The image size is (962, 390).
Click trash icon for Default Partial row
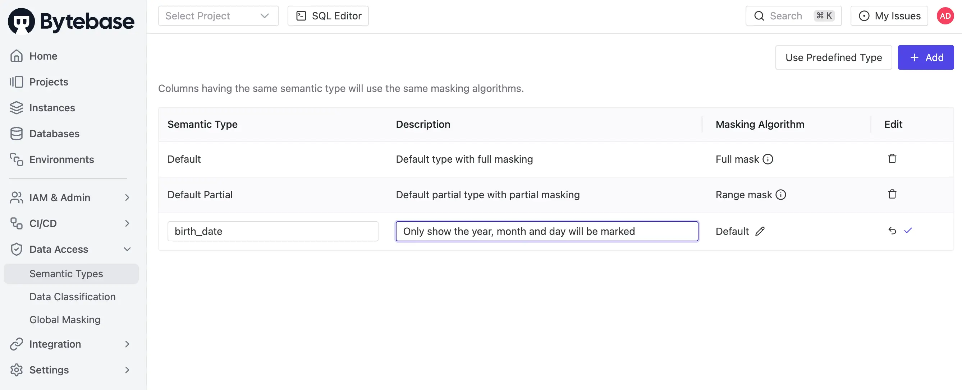[892, 194]
